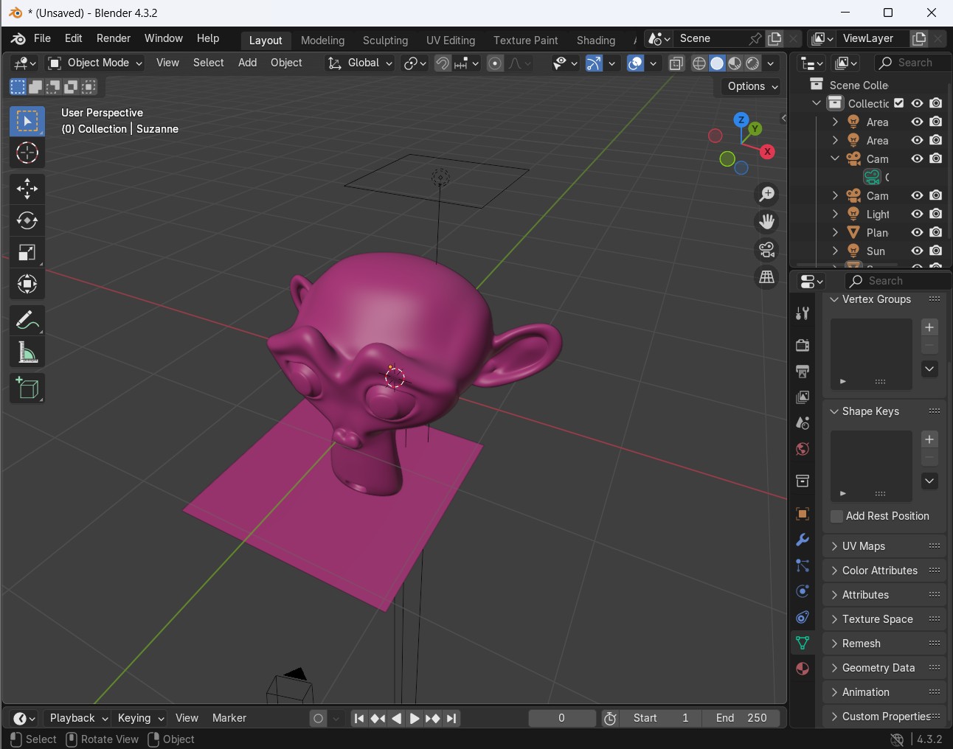Open the Output properties tab
The image size is (953, 749).
[803, 371]
